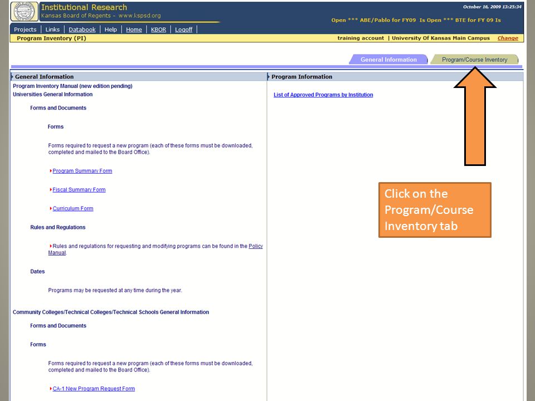The width and height of the screenshot is (535, 401).
Task: Open the Fiscal Summary Form link
Action: point(79,189)
